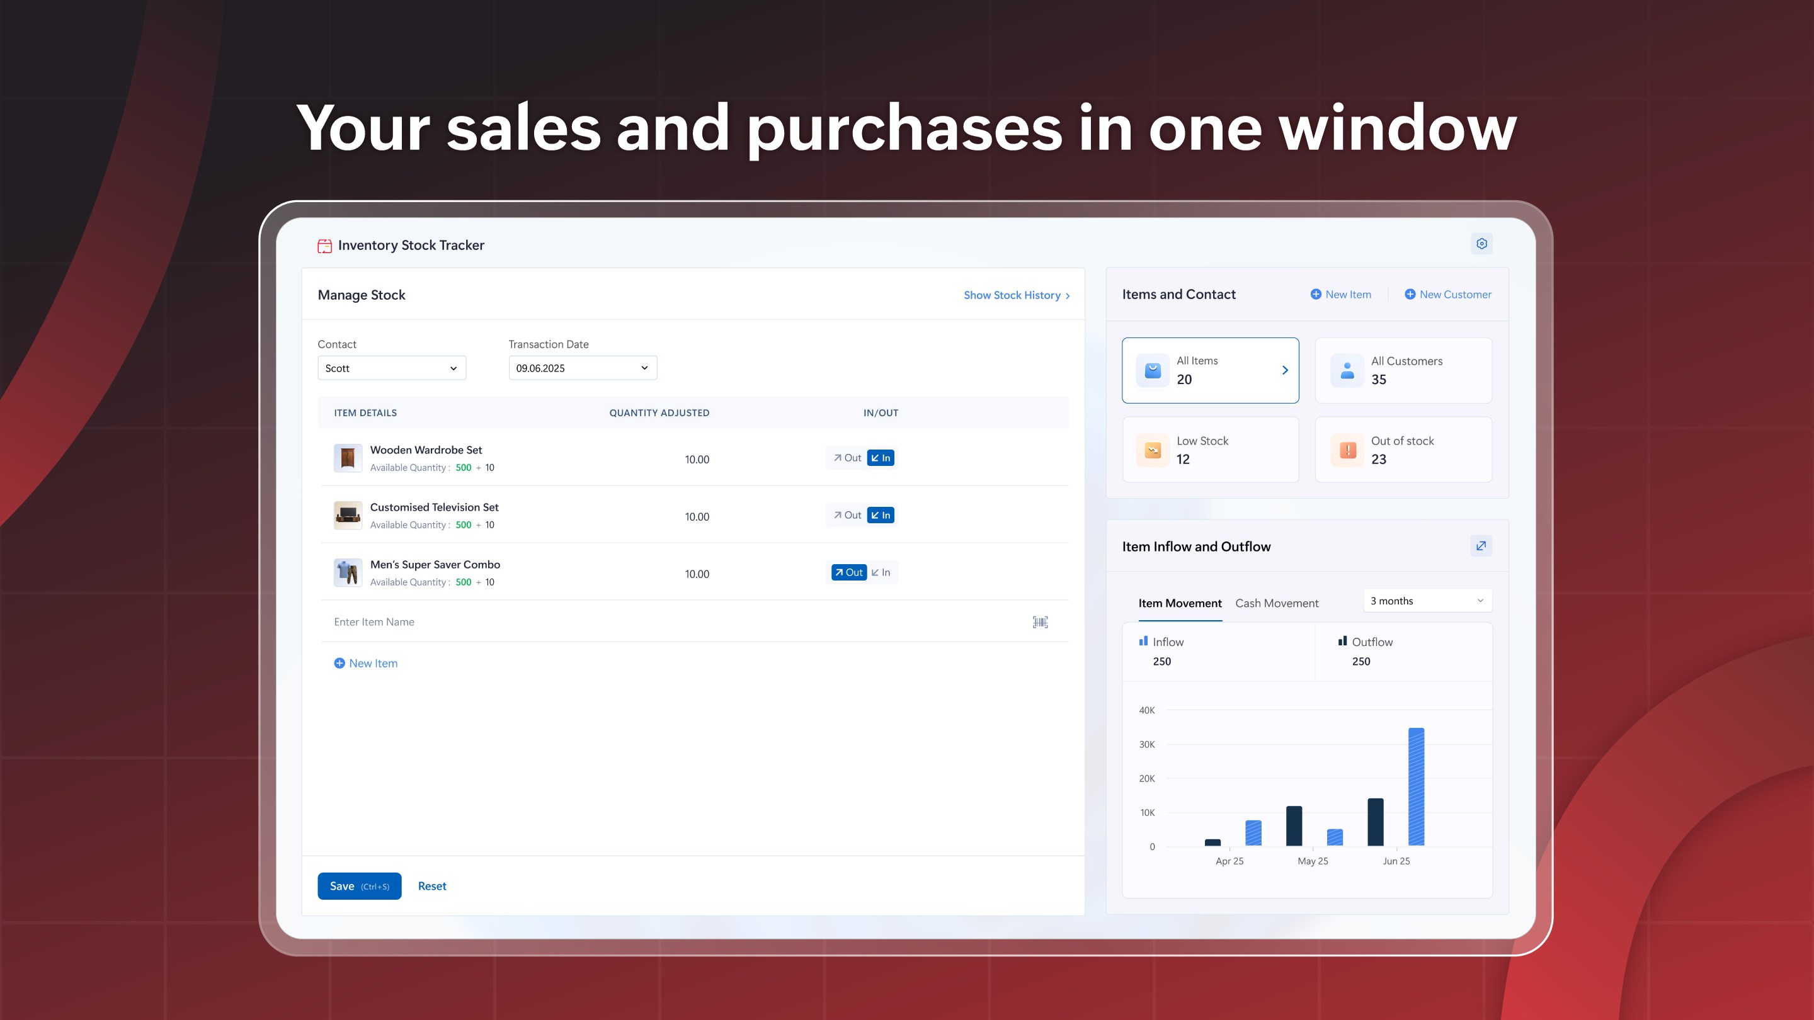1814x1020 pixels.
Task: Click the Low Stock icon
Action: point(1153,450)
